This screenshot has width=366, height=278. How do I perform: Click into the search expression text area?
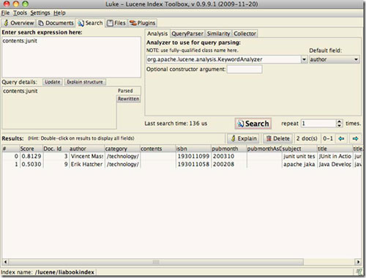[x=71, y=57]
